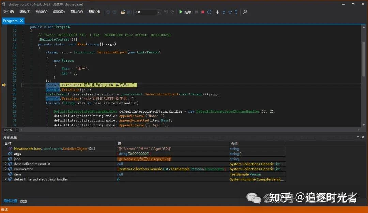Switch to the 局部变量 bottom tab
Image resolution: width=368 pixels, height=213 pixels.
point(10,201)
